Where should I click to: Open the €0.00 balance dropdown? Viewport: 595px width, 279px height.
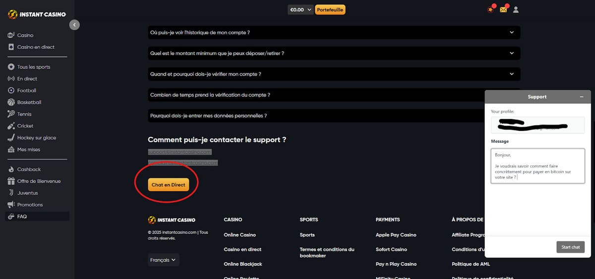click(300, 9)
